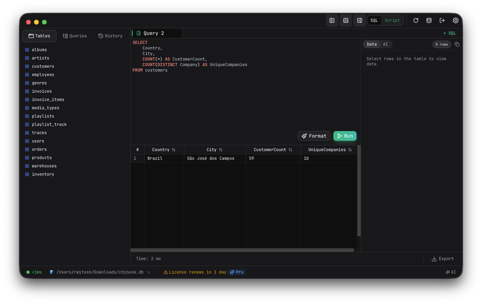Viewport: 482px width, 304px height.
Task: Click the horizontal scrollbar under results
Action: 242,250
